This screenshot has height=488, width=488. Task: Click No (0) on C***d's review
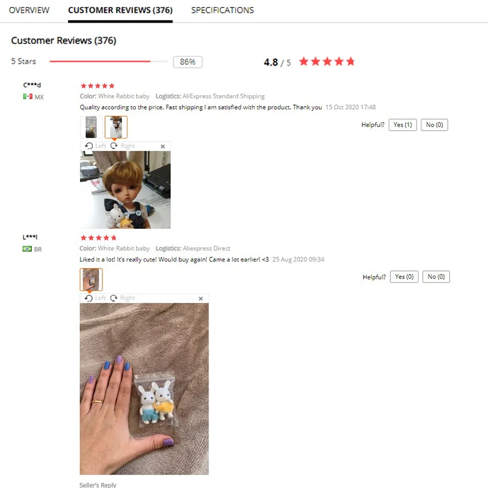(434, 125)
